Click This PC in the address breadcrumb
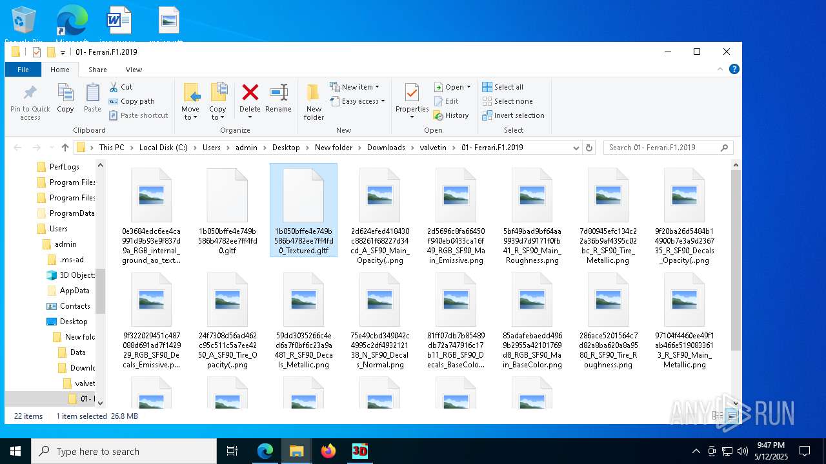 112,148
